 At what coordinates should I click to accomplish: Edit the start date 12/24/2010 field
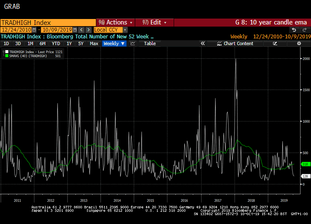point(16,30)
